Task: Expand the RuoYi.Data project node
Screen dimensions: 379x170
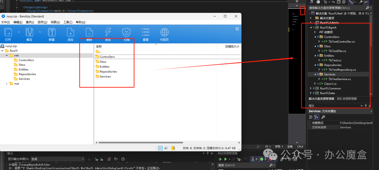Action: click(311, 93)
